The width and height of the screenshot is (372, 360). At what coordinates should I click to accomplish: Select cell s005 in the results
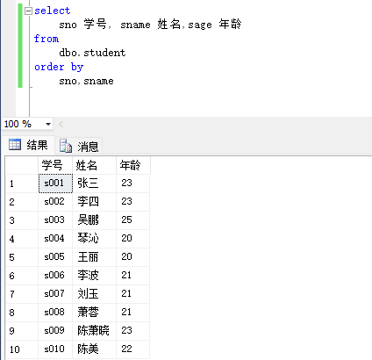(x=55, y=257)
